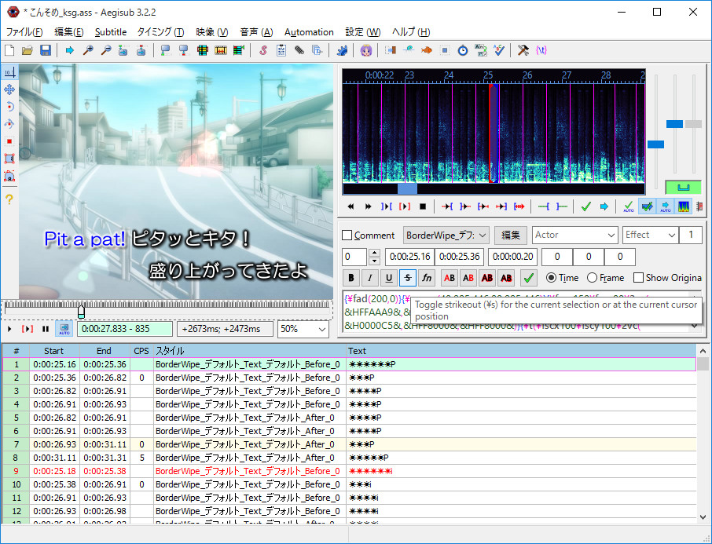Launch ASSDraw anime girl icon

point(366,50)
